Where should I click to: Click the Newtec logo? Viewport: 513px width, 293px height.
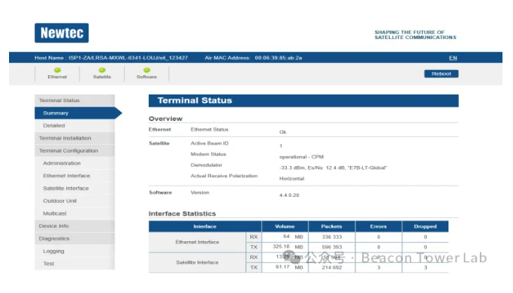point(62,33)
